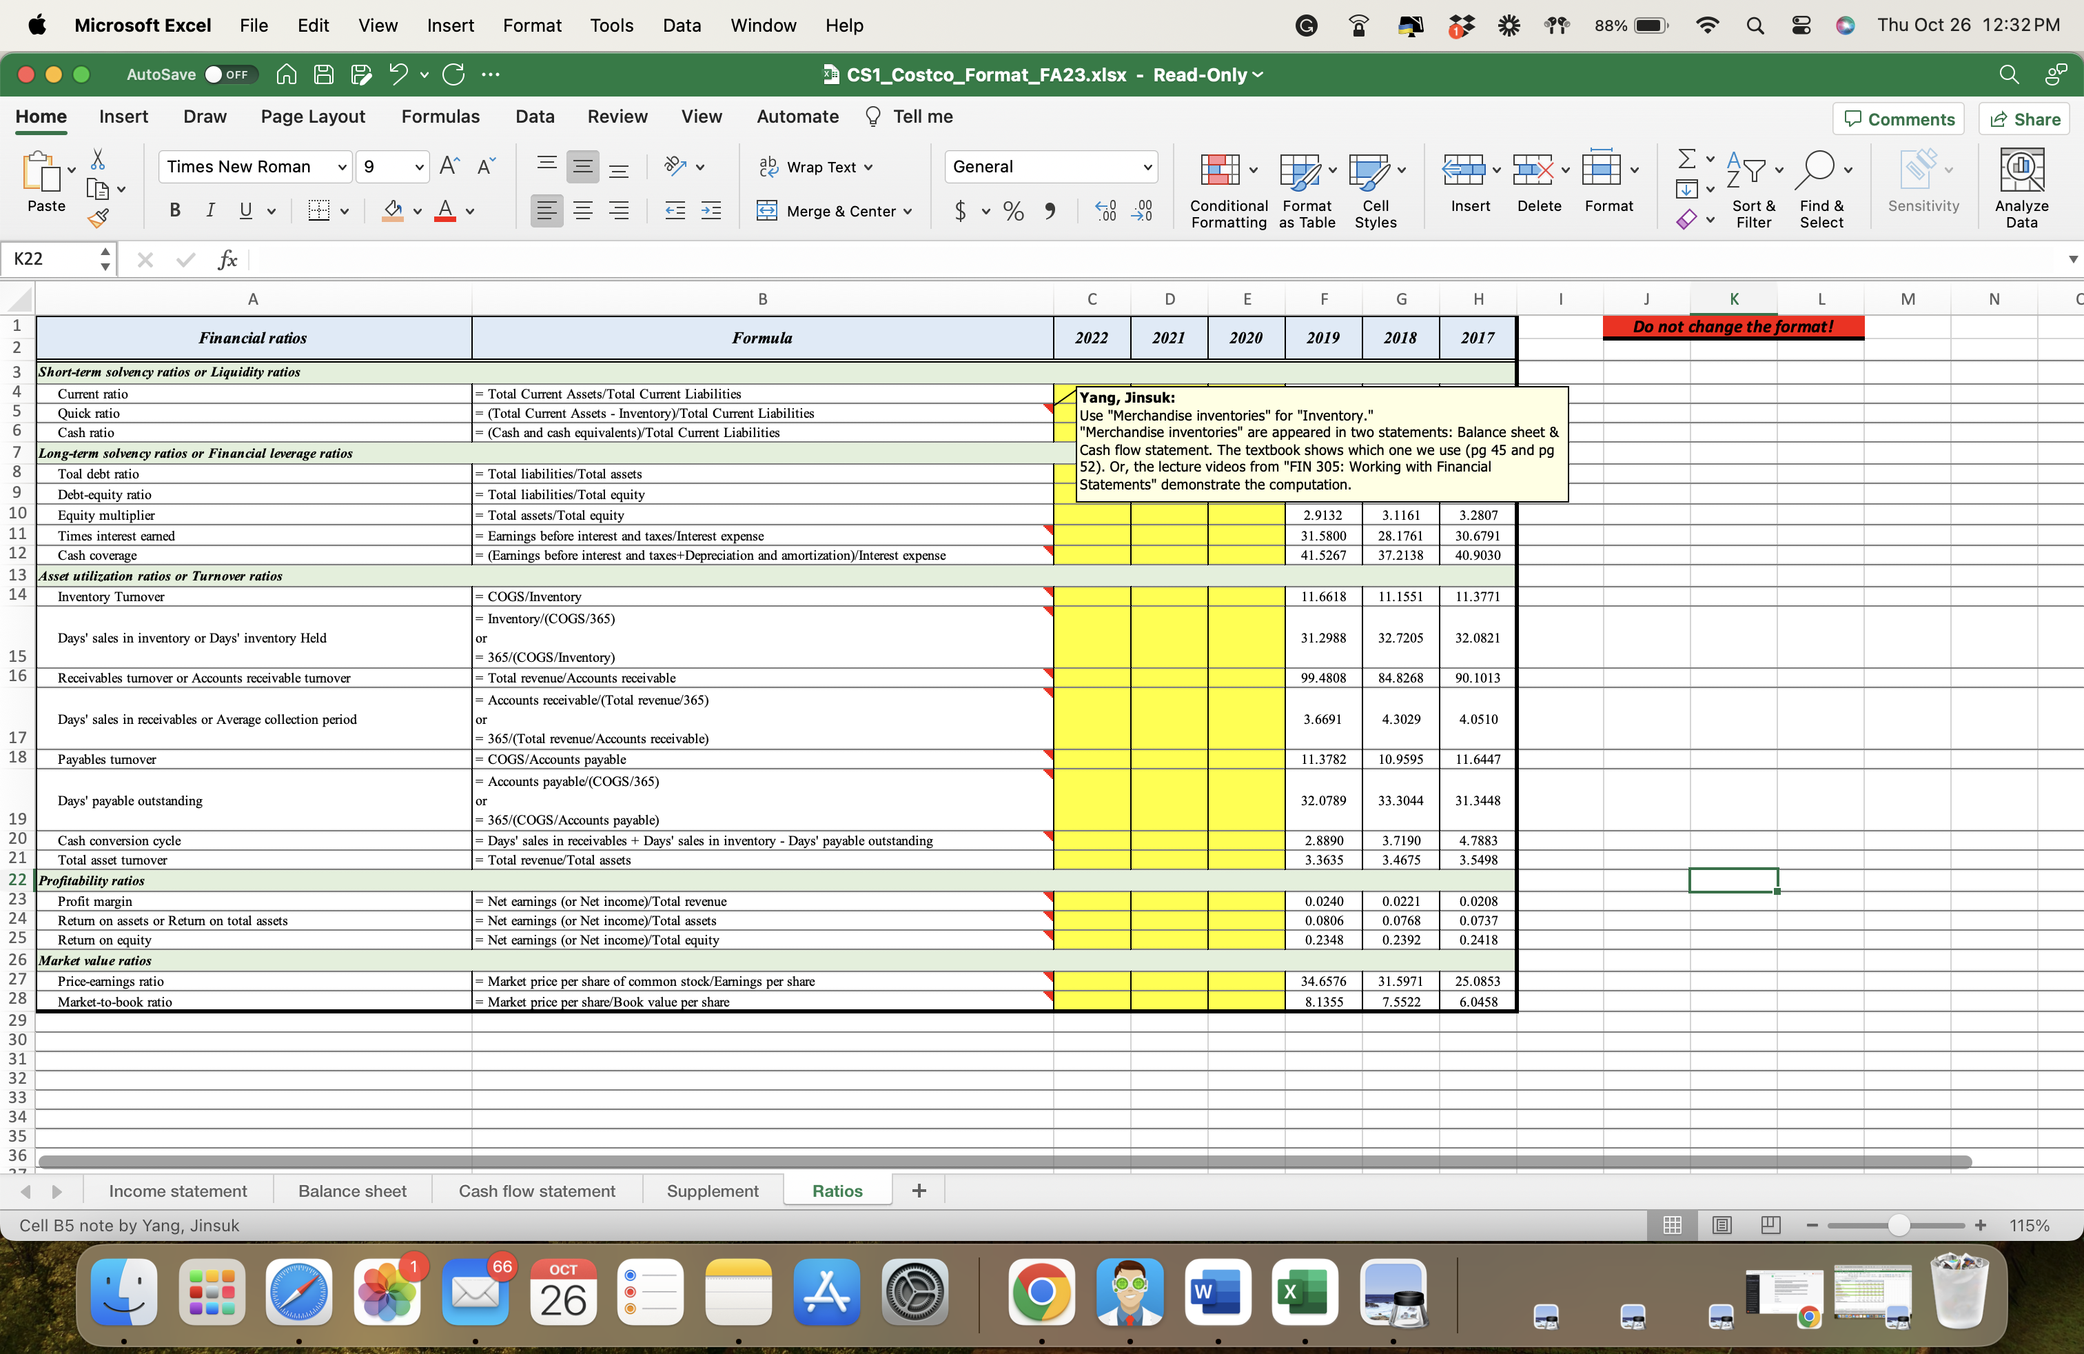The image size is (2084, 1354).
Task: Click the Save icon in title bar
Action: pos(324,74)
